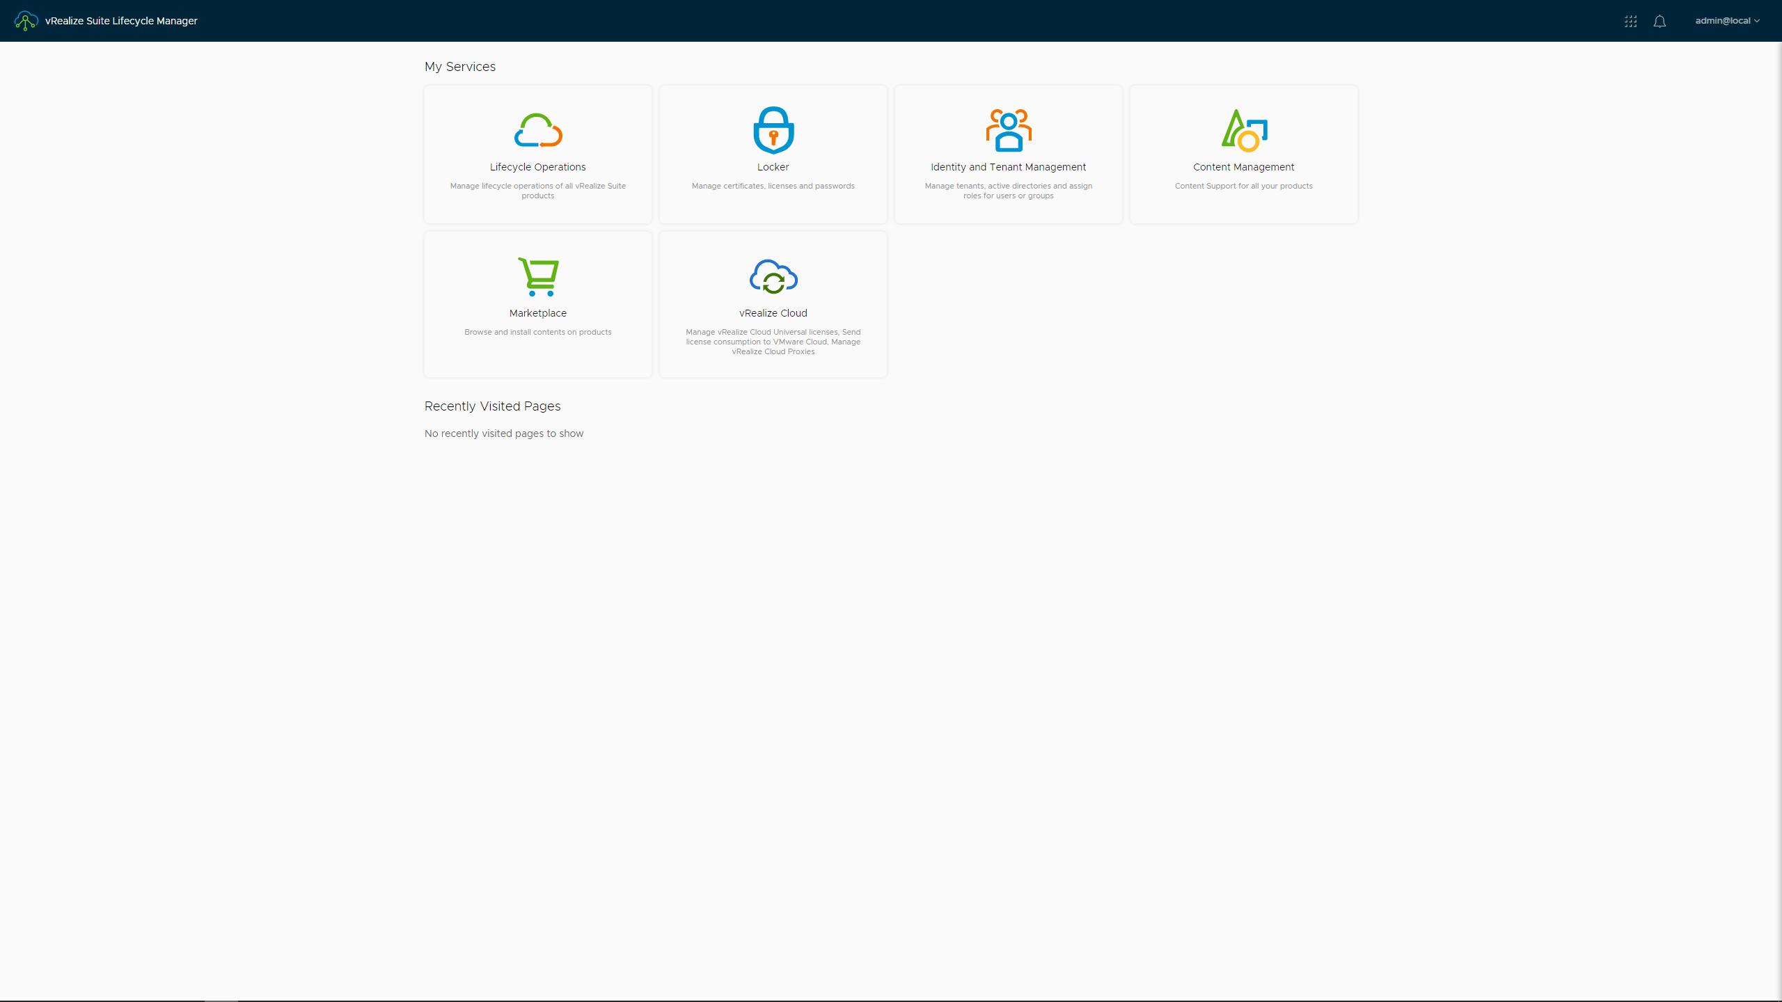Expand the admin@local user menu
1782x1002 pixels.
(x=1728, y=21)
